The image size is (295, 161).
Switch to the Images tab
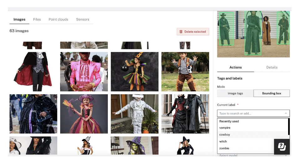coord(19,19)
